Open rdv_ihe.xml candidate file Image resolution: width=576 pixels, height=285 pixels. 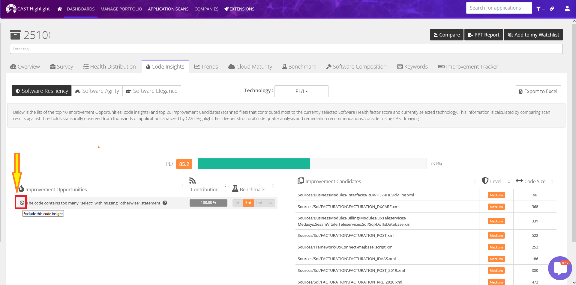tap(356, 195)
